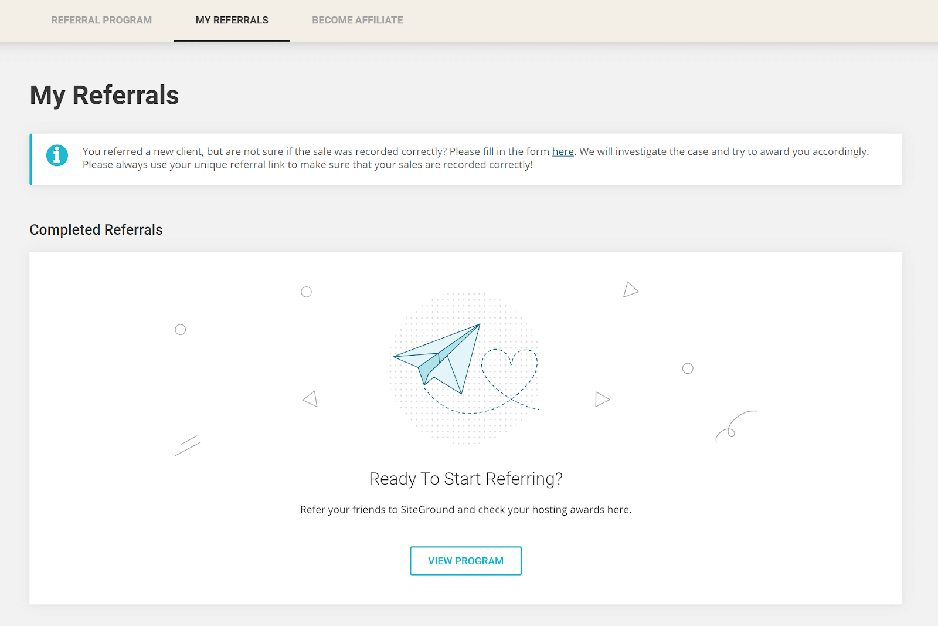Screen dimensions: 938x626
Task: Click the paper airplane illustration
Action: [437, 358]
